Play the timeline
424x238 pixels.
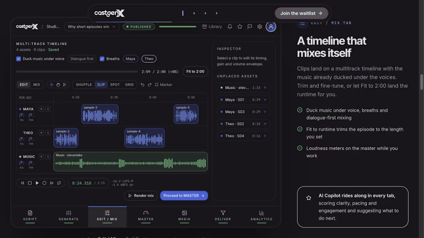click(37, 183)
